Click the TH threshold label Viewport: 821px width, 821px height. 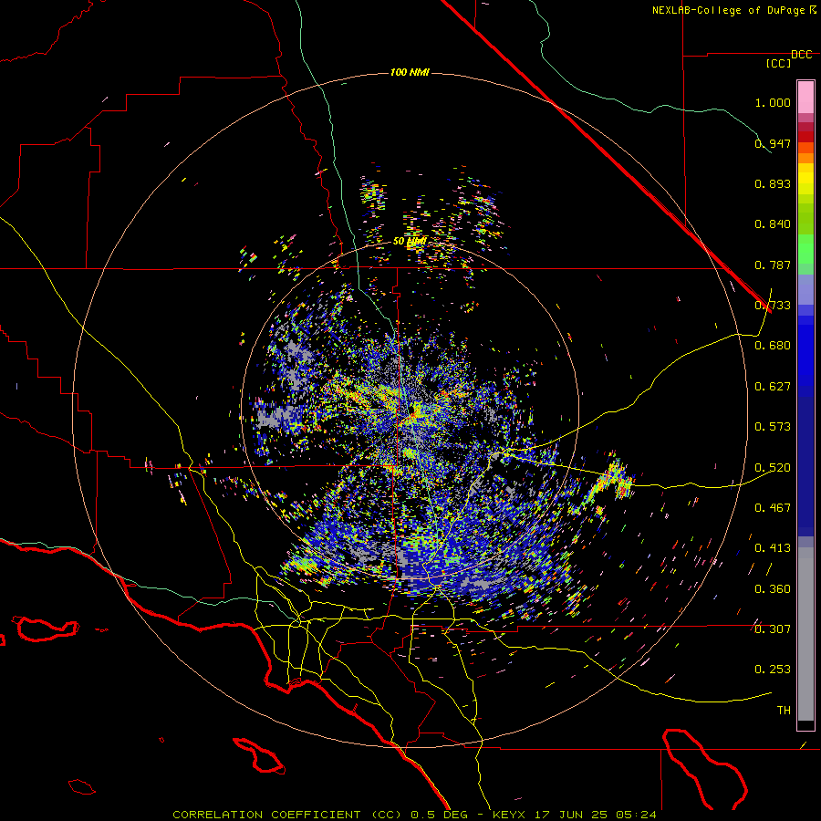click(x=784, y=711)
